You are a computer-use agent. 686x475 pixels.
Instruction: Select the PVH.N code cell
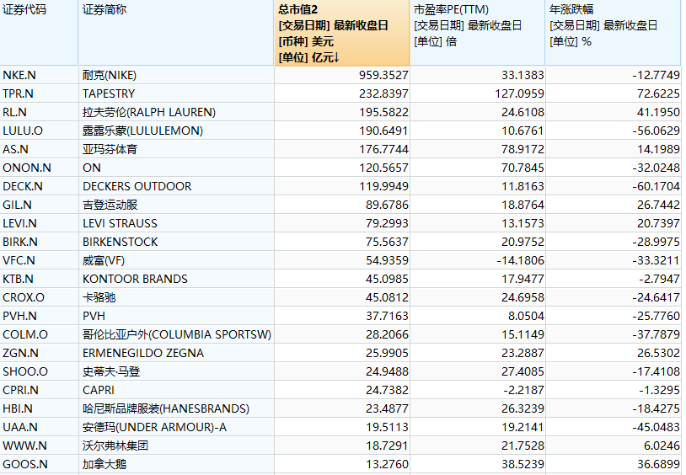(39, 316)
